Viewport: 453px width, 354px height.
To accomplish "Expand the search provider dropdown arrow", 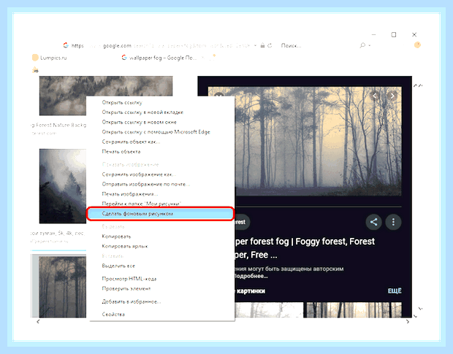I will click(370, 45).
